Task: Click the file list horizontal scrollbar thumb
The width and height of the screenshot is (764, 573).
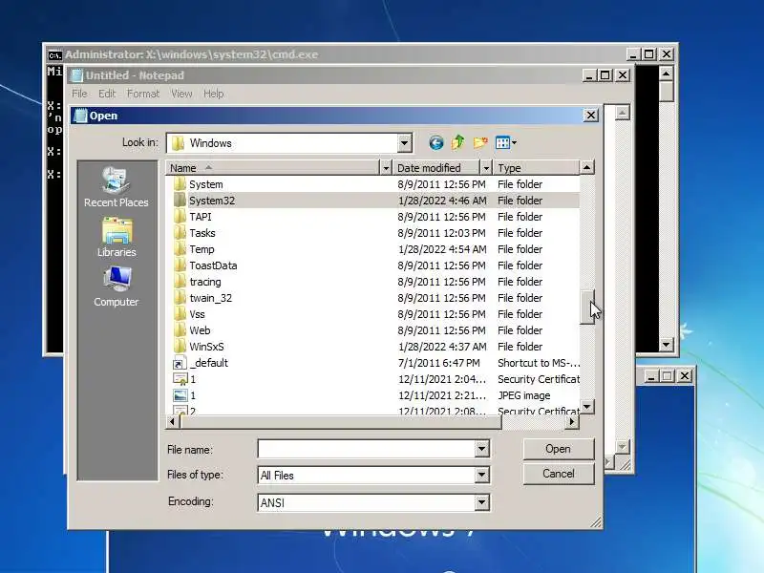Action: [341, 421]
